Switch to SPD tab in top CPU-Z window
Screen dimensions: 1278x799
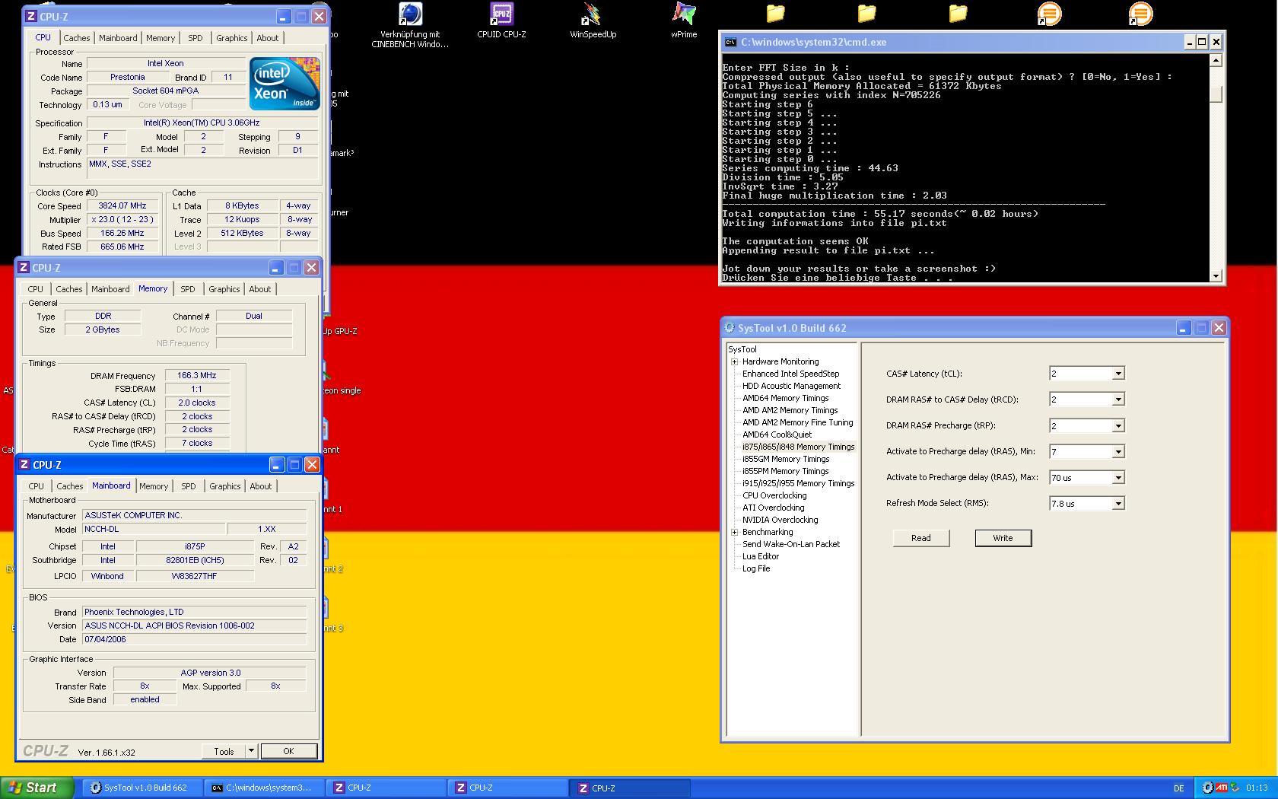[196, 38]
